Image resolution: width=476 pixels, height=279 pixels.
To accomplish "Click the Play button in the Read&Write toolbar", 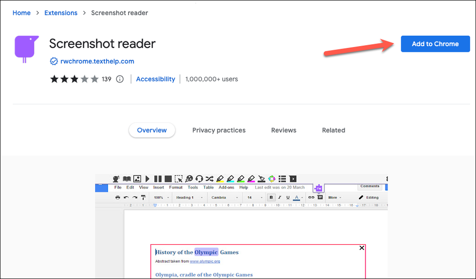I will coord(147,179).
